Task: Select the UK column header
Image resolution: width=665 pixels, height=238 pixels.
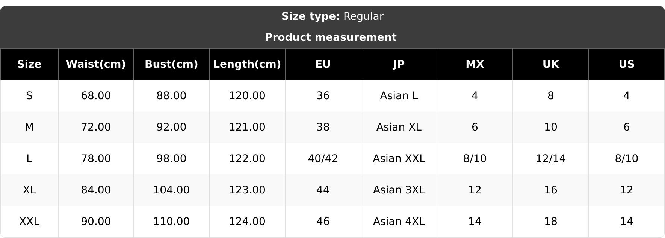Action: (551, 64)
